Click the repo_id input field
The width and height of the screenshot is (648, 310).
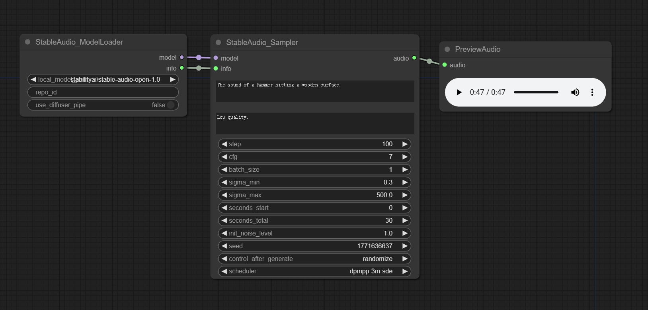(x=103, y=92)
